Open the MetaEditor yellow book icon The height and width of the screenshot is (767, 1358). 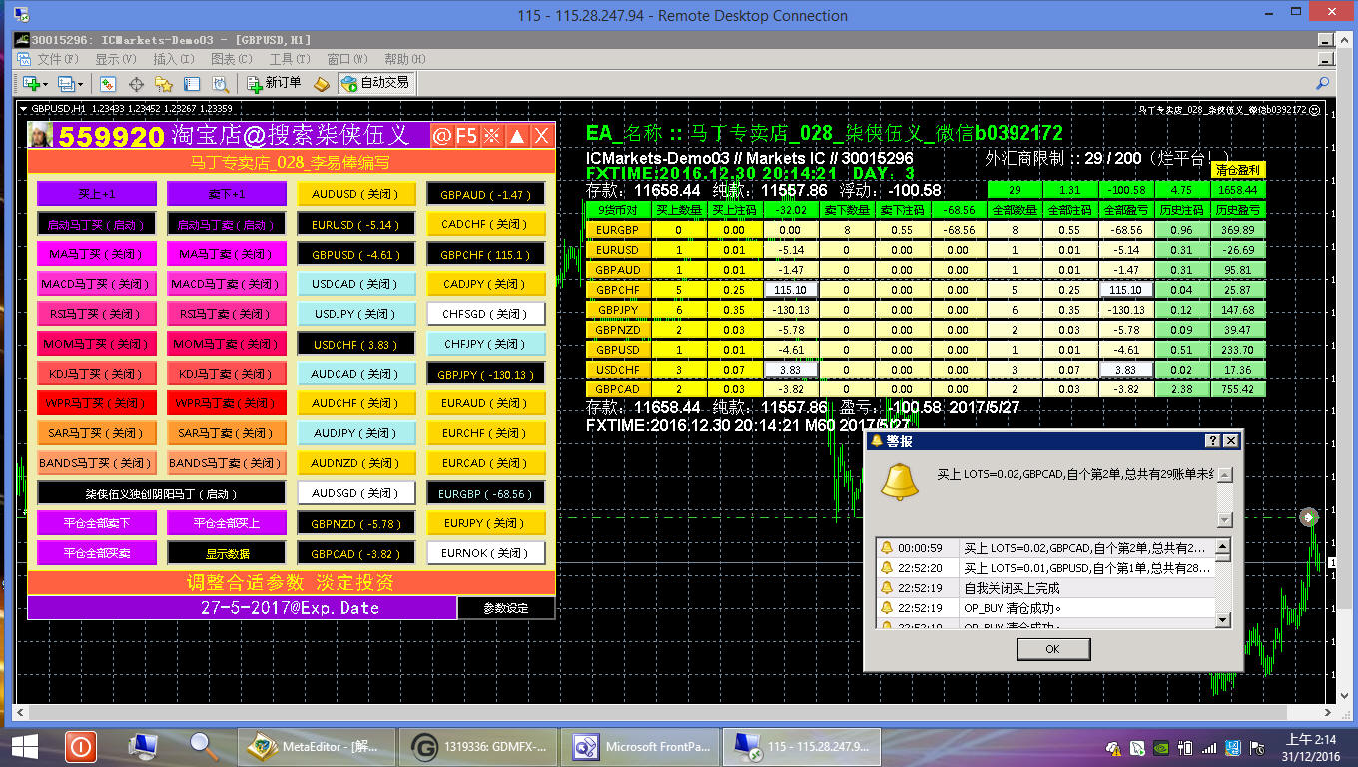321,84
